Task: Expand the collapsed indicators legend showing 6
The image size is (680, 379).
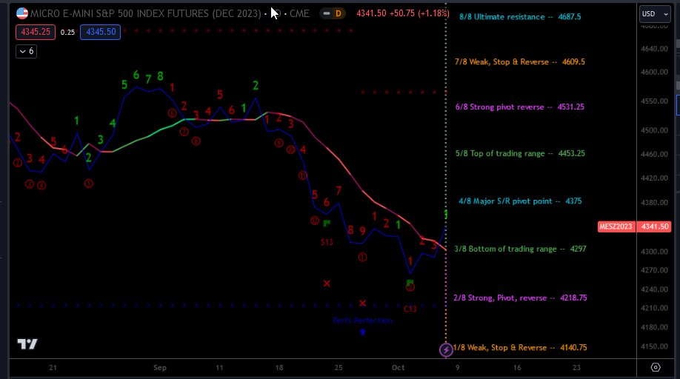Action: click(26, 51)
